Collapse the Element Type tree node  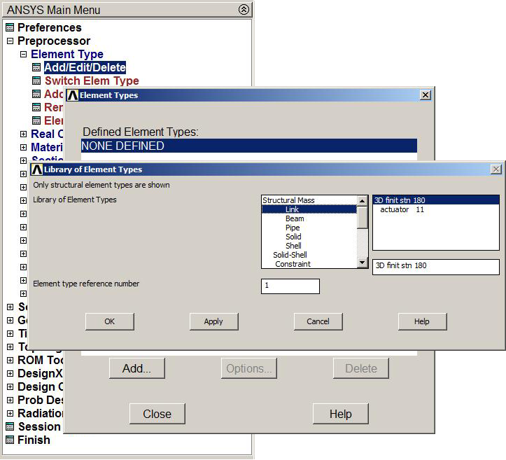pos(23,55)
